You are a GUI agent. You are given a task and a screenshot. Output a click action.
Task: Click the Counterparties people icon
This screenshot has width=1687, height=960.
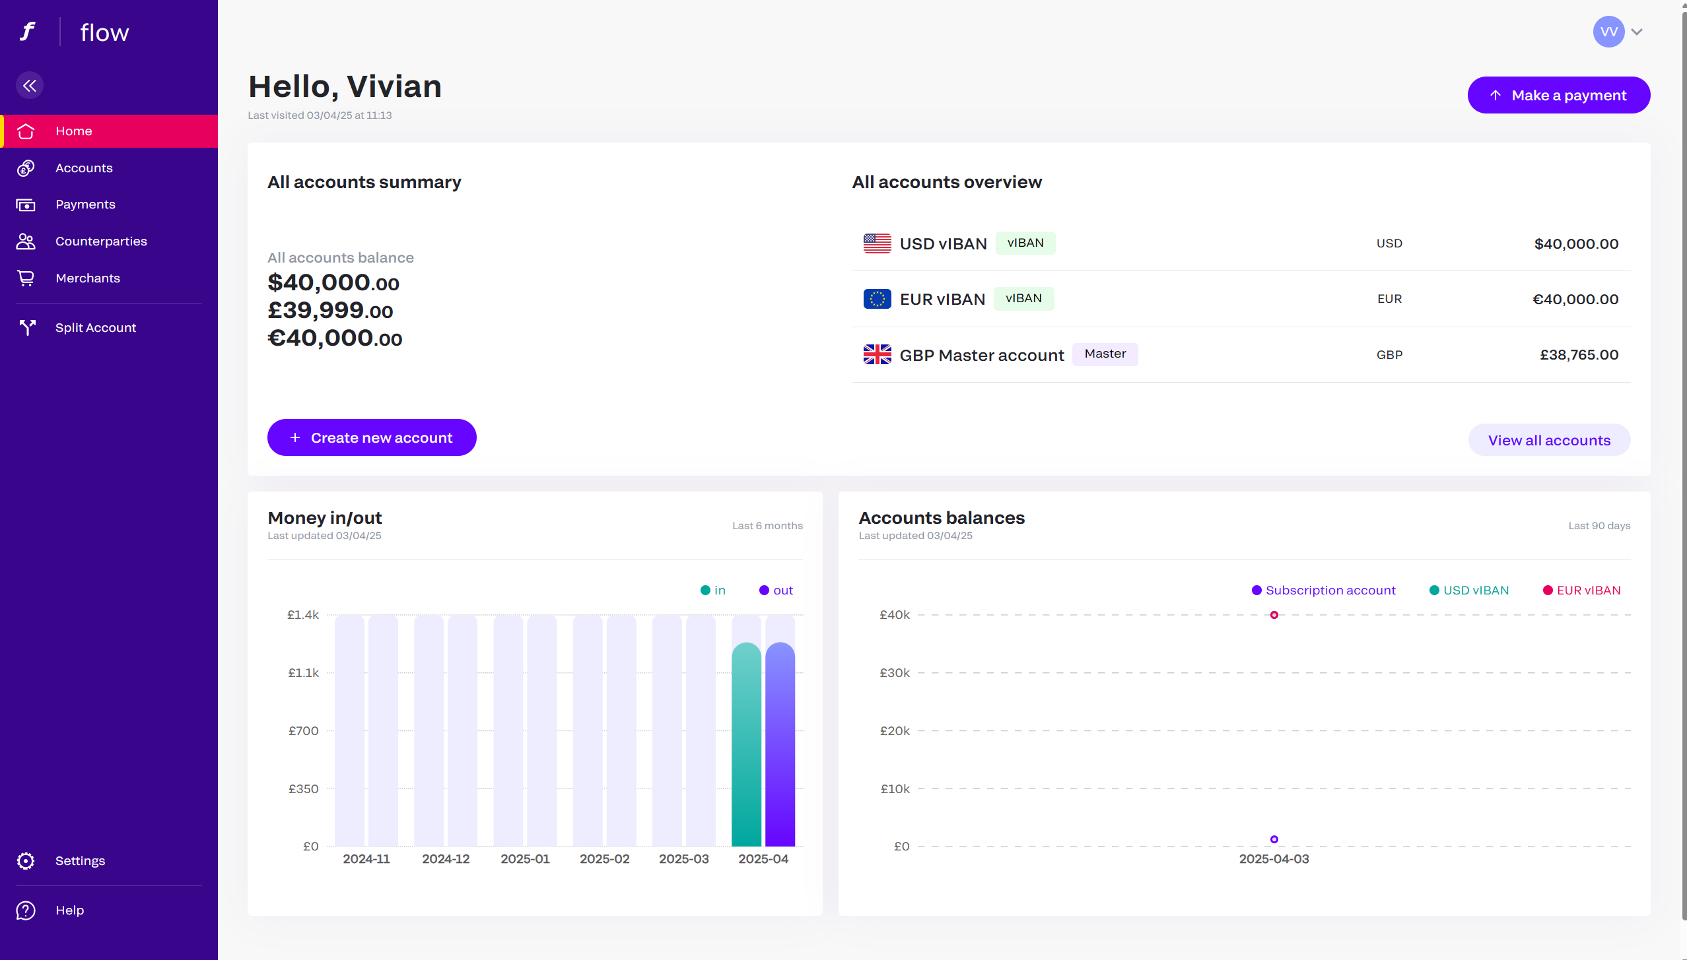pyautogui.click(x=26, y=241)
